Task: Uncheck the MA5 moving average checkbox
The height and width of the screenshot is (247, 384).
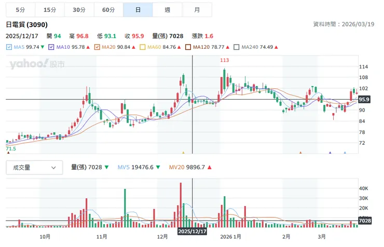Action: 9,47
